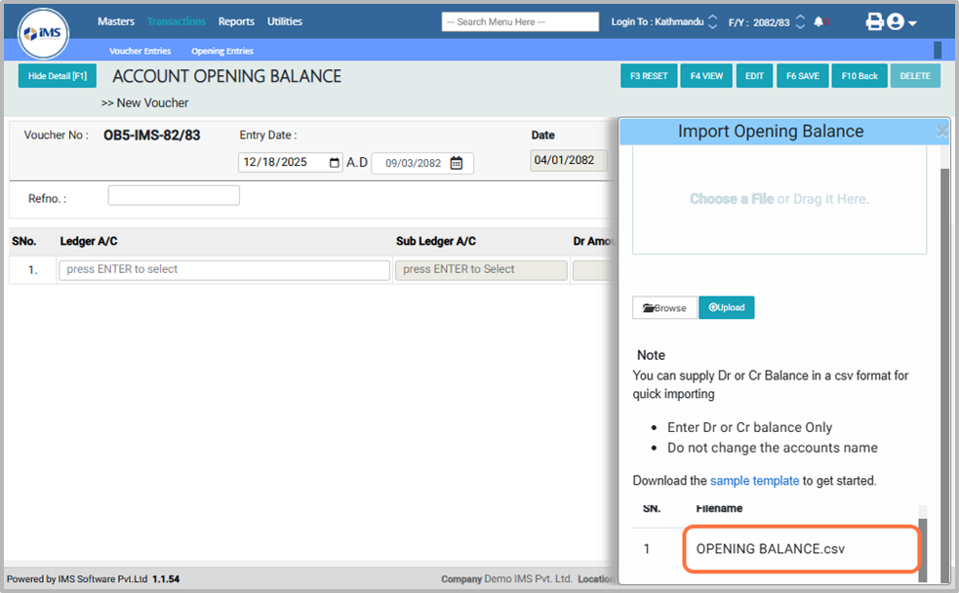
Task: Click Browse to pick a file
Action: coord(664,307)
